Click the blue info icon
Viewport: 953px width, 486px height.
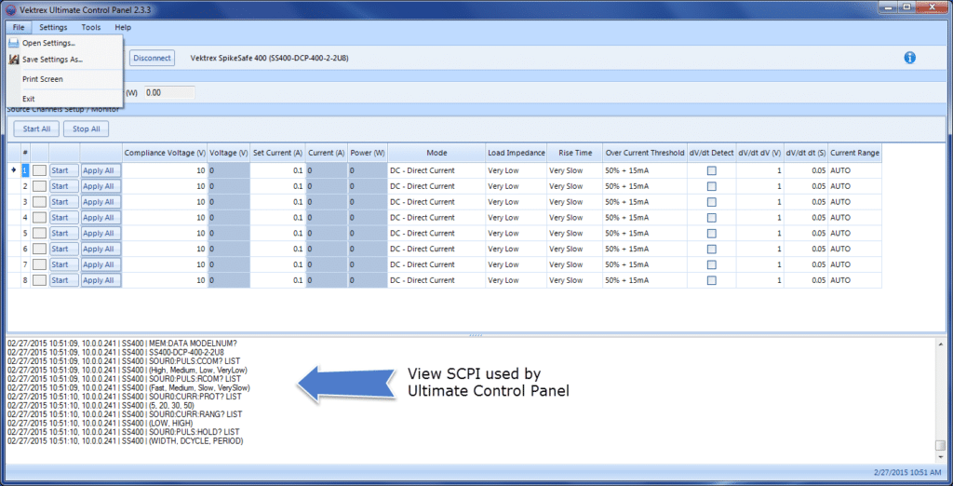click(909, 58)
